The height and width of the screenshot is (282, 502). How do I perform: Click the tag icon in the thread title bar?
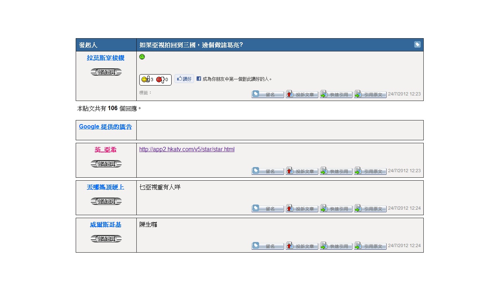(x=417, y=44)
